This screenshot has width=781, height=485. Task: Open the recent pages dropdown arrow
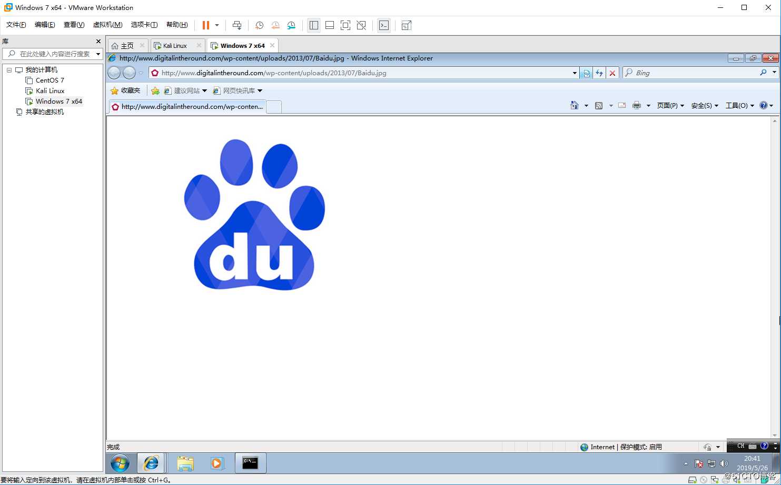141,73
